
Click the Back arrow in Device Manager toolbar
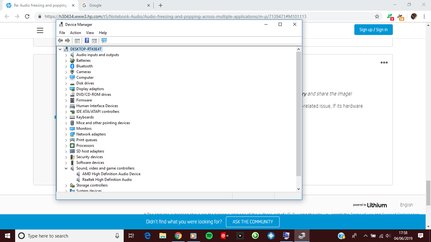coord(60,40)
